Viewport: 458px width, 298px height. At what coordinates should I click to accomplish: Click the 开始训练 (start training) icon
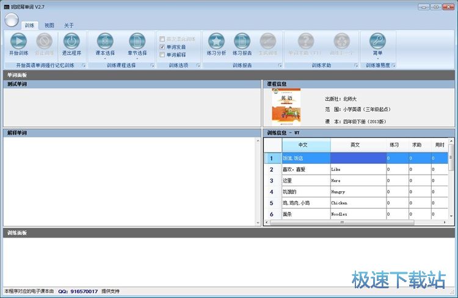click(18, 42)
